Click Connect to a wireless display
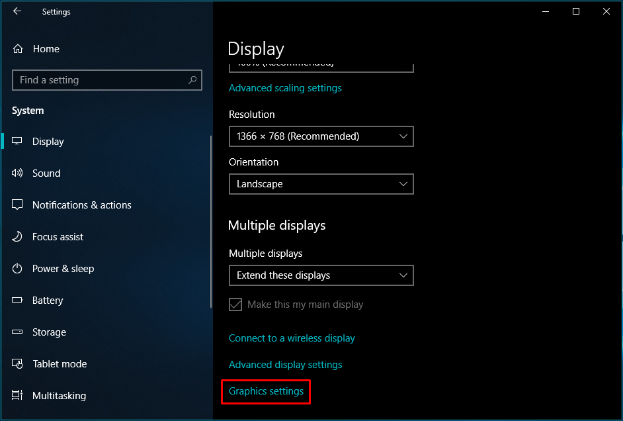Image resolution: width=623 pixels, height=421 pixels. (292, 338)
